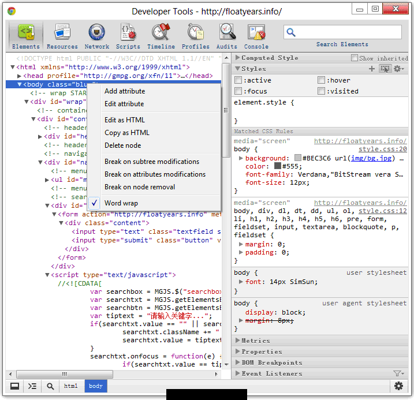Expand the head element node
The width and height of the screenshot is (414, 400).
pos(19,76)
